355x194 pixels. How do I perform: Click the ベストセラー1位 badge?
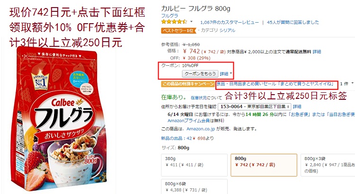coord(178,30)
